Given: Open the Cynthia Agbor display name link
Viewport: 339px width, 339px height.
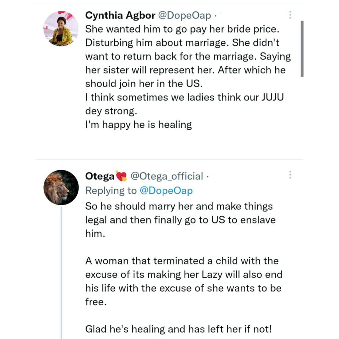Looking at the screenshot, I should pos(120,15).
